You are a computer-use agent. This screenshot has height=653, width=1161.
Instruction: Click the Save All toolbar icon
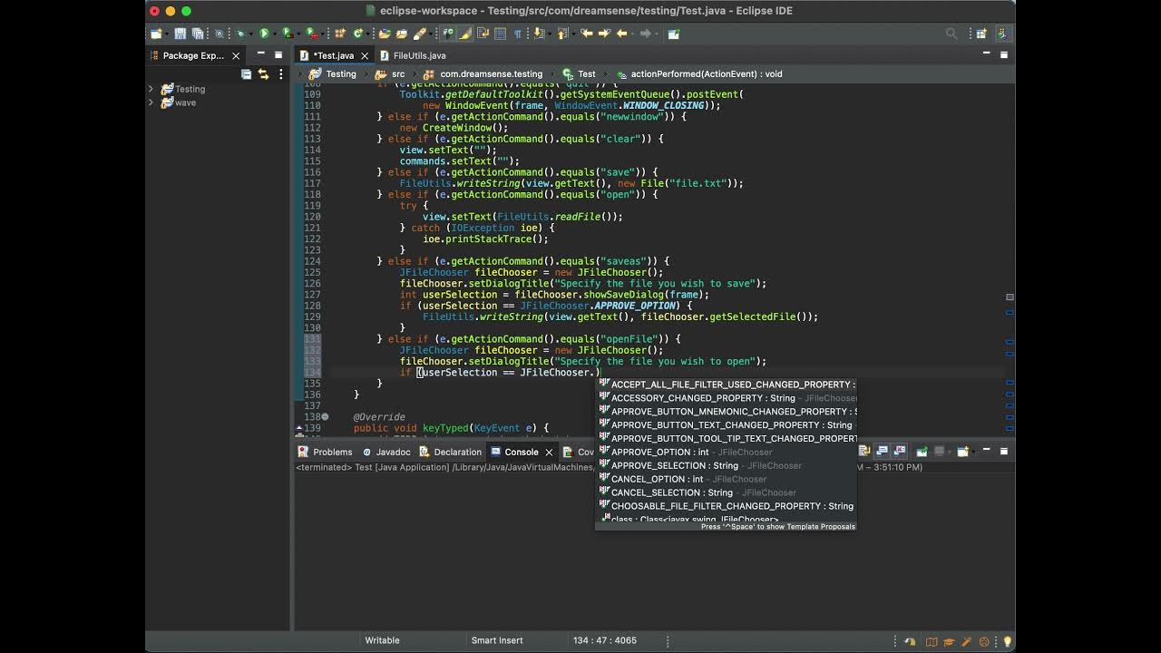coord(197,34)
